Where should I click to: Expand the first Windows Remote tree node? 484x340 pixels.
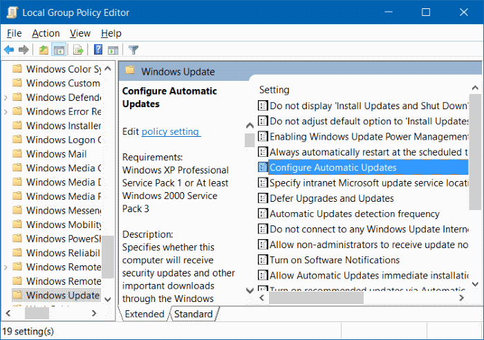pos(6,267)
